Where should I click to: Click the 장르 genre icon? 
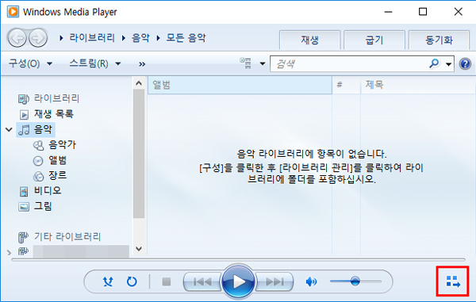38,176
